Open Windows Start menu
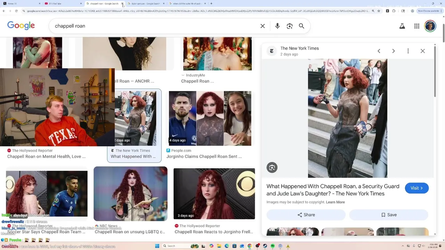Image resolution: width=445 pixels, height=250 pixels. click(157, 246)
